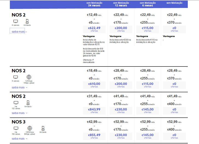199x144 pixels.
Task: Expand saiba mais for the NOS 3 plan
Action: coord(19,139)
